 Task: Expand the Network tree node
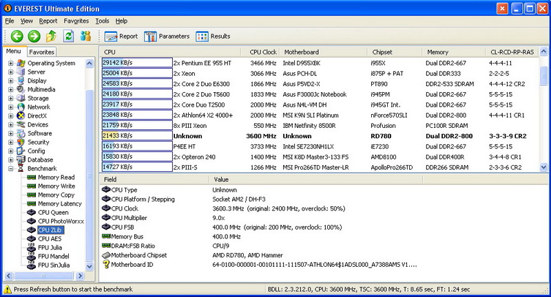coord(11,107)
